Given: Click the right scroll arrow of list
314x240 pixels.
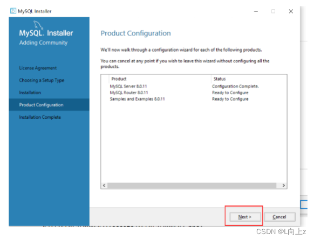Looking at the screenshot, I should (284, 186).
